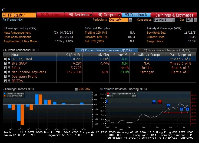Viewport: 199px width, 143px height.
Task: Open 4) Current Consensus (EEO)
Action: pos(21,50)
